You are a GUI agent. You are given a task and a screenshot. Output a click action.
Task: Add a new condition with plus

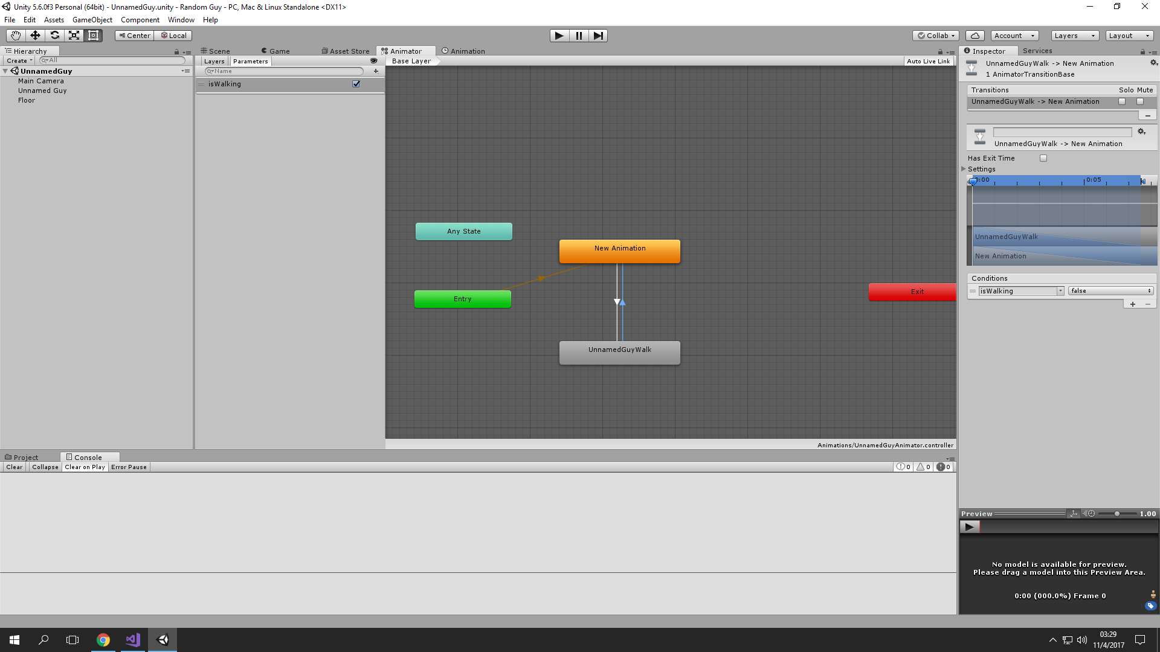pyautogui.click(x=1133, y=304)
